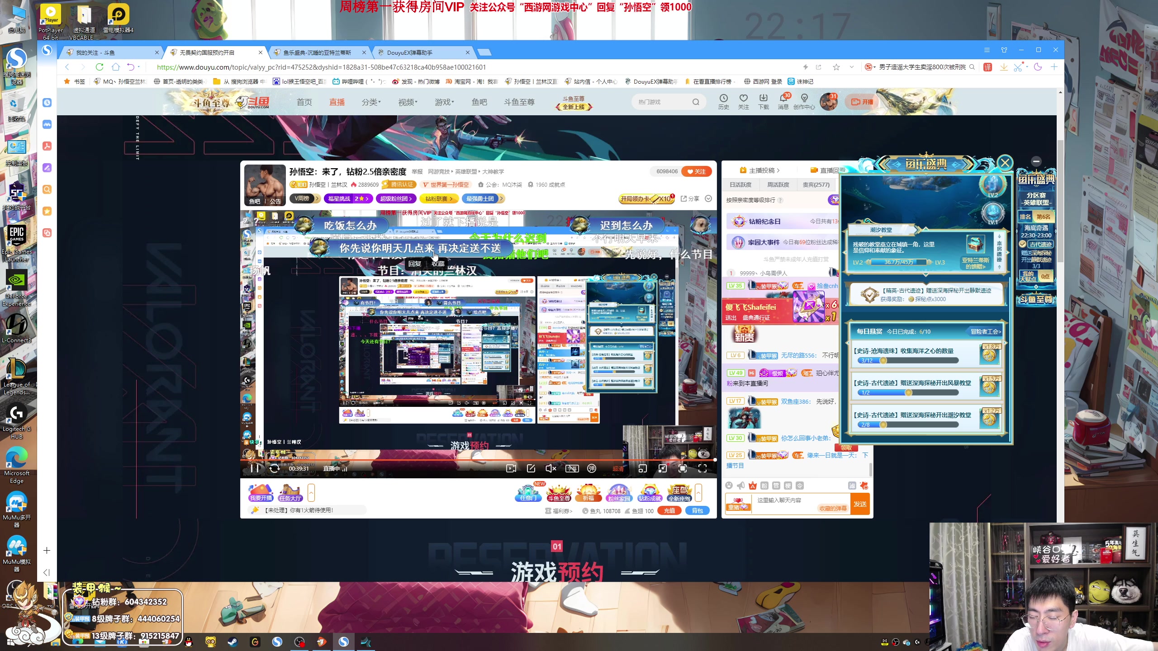The image size is (1158, 651).
Task: Open 任务大厅 task hall icon
Action: pos(290,493)
